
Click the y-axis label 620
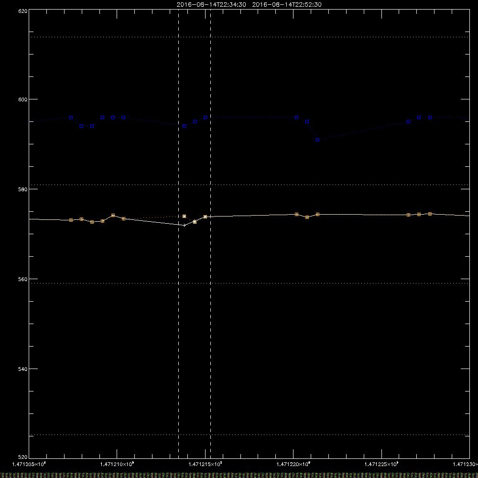coord(23,11)
